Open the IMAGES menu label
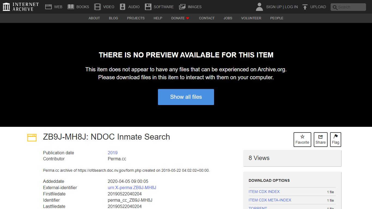 coord(195,7)
